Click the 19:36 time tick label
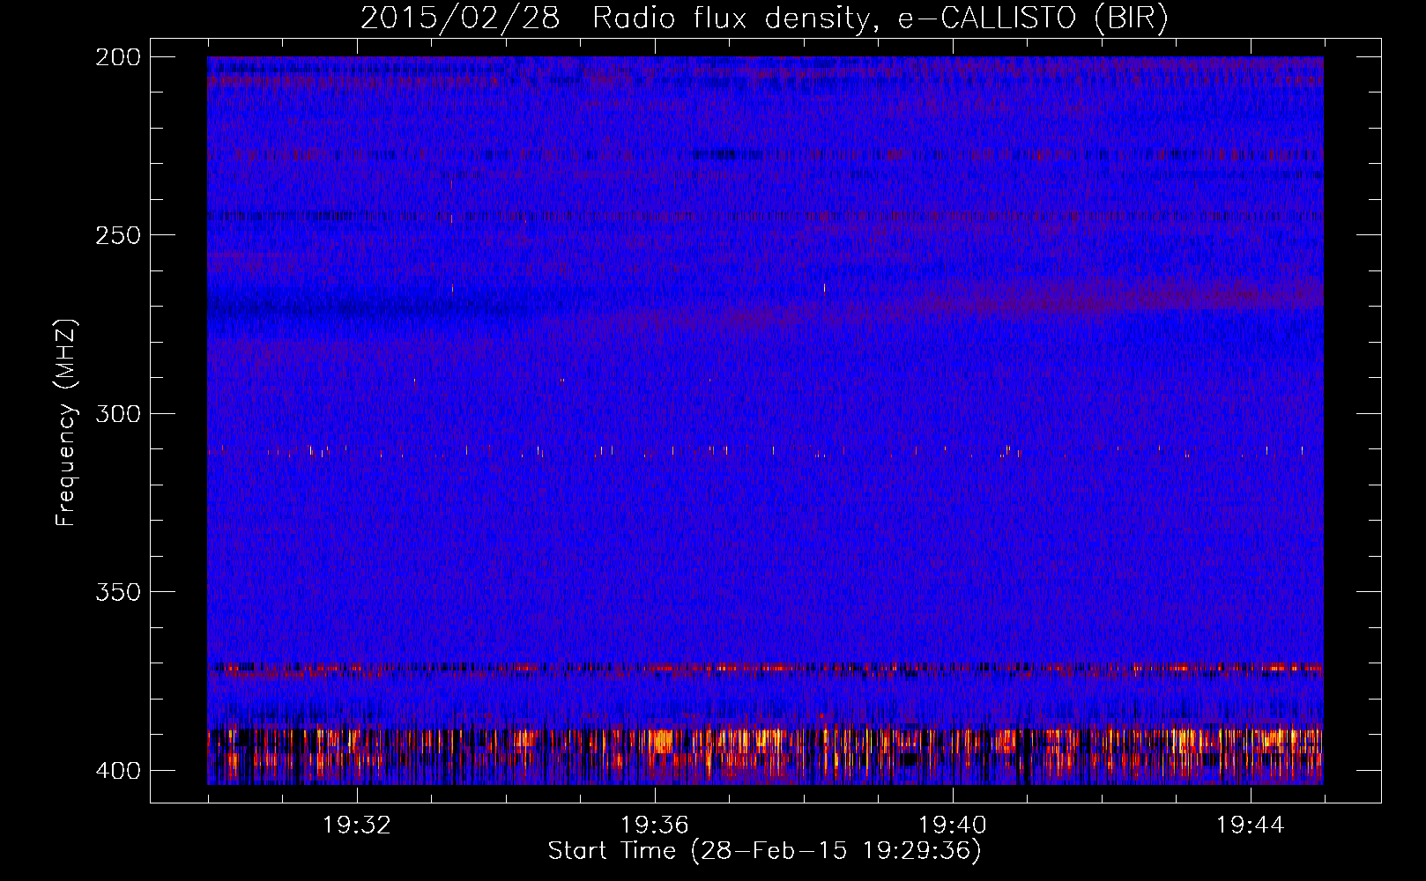Viewport: 1426px width, 881px height. pyautogui.click(x=655, y=825)
